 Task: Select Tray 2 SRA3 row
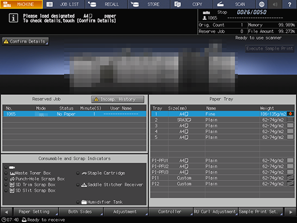pos(223,120)
